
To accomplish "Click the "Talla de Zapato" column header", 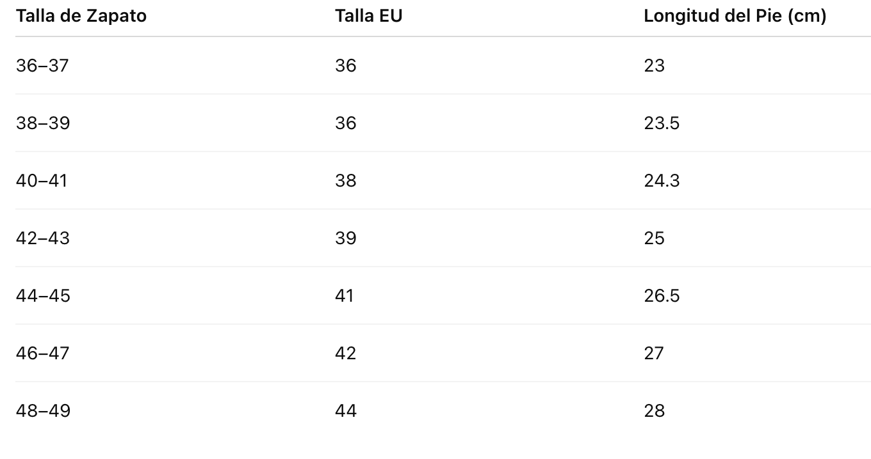I will click(x=81, y=16).
